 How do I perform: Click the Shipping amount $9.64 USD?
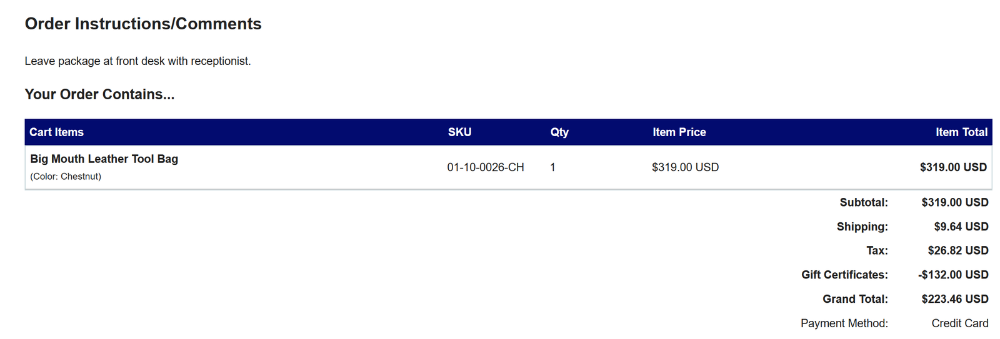[x=961, y=227]
